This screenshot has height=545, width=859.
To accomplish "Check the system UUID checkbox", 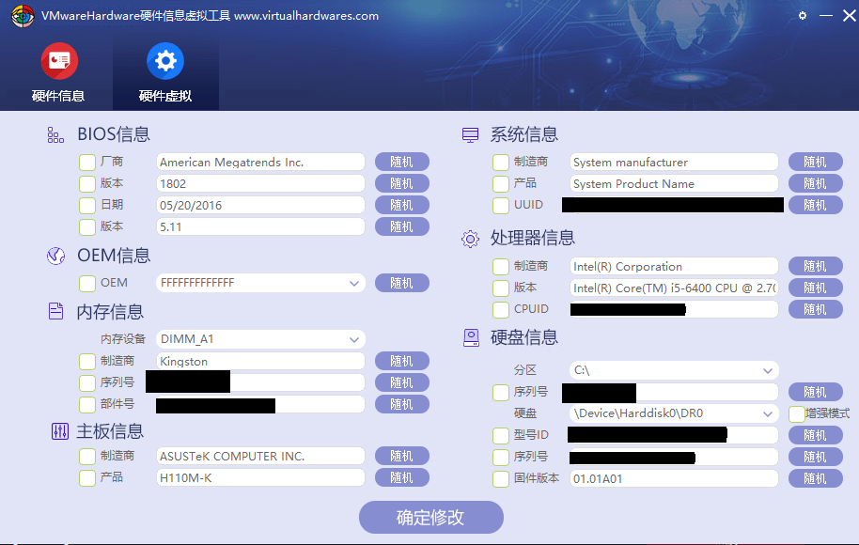I will coord(501,206).
